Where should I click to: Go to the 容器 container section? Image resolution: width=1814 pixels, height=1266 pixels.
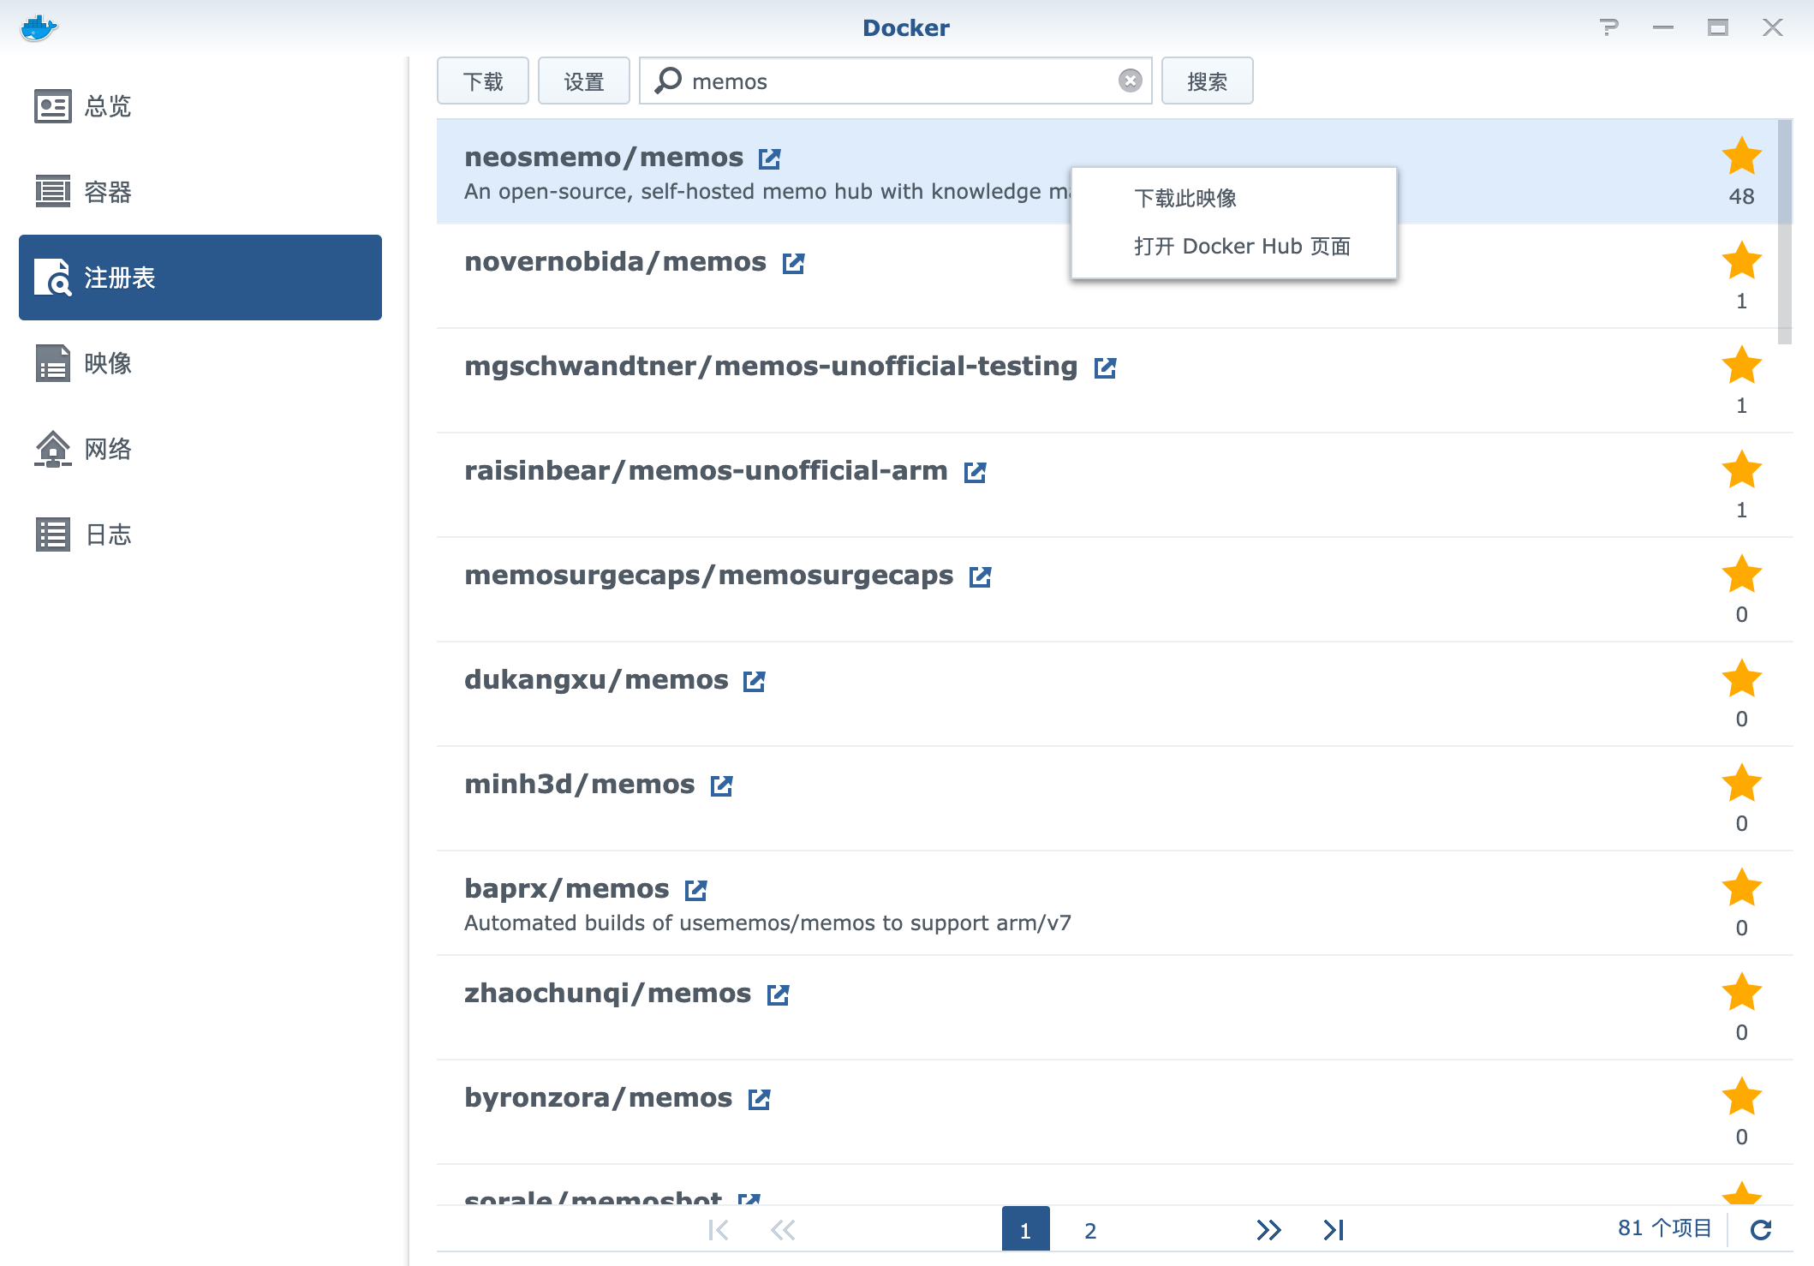coord(200,192)
